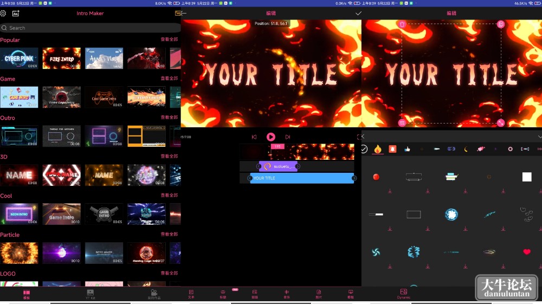Expand preview to fullscreen

pyautogui.click(x=359, y=137)
